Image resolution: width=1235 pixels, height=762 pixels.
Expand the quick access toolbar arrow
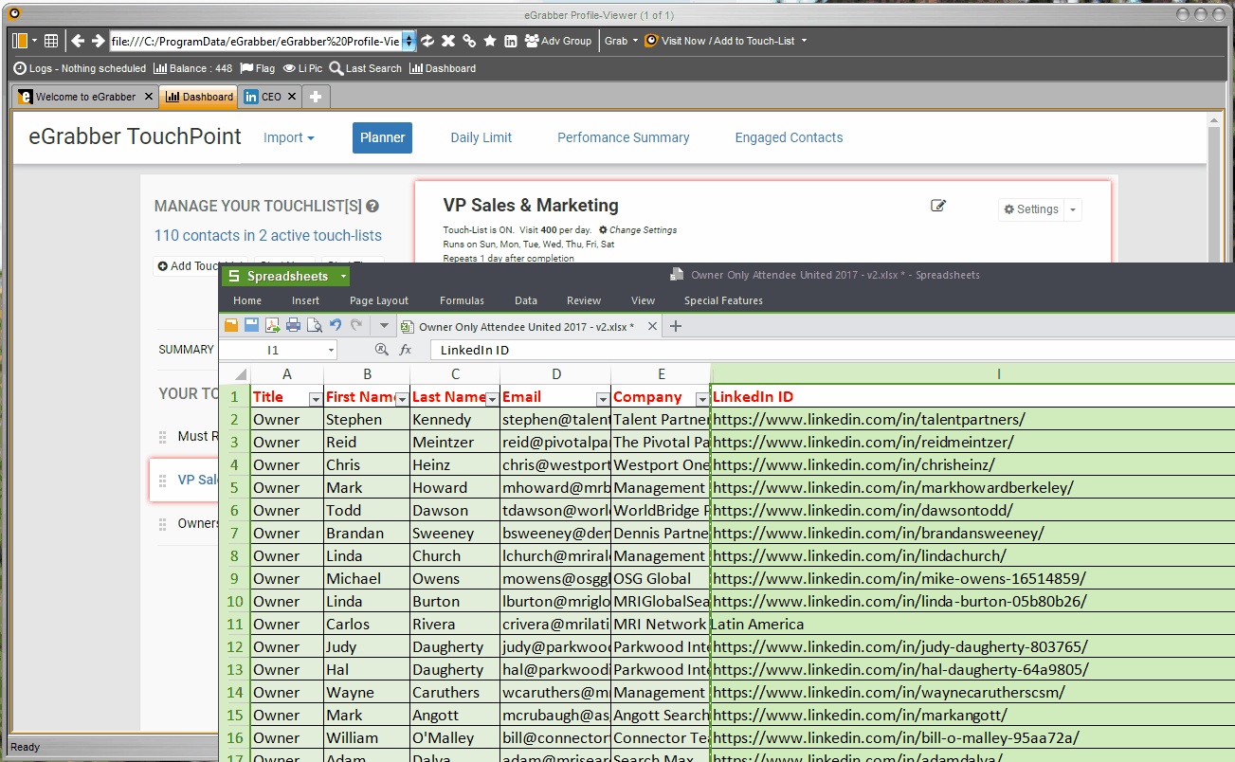[384, 325]
